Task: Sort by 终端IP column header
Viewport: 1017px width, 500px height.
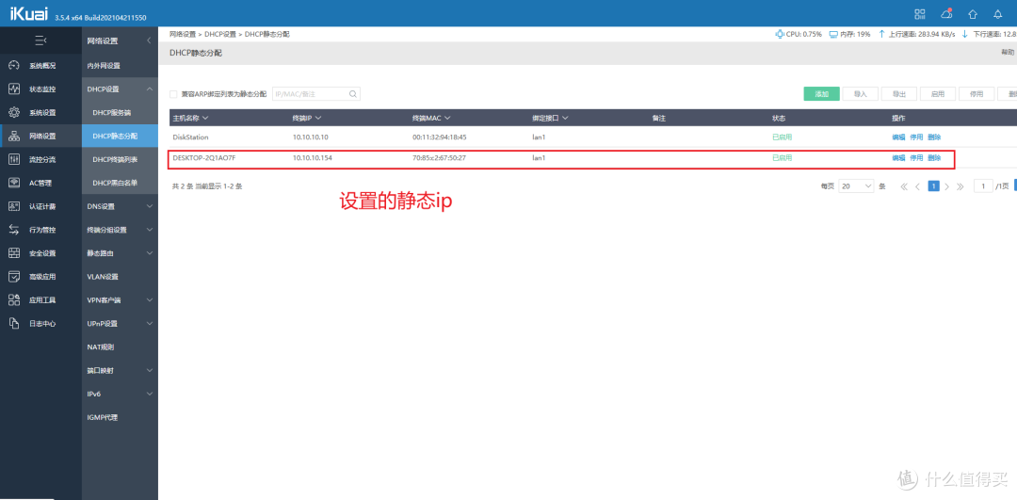Action: [x=307, y=118]
